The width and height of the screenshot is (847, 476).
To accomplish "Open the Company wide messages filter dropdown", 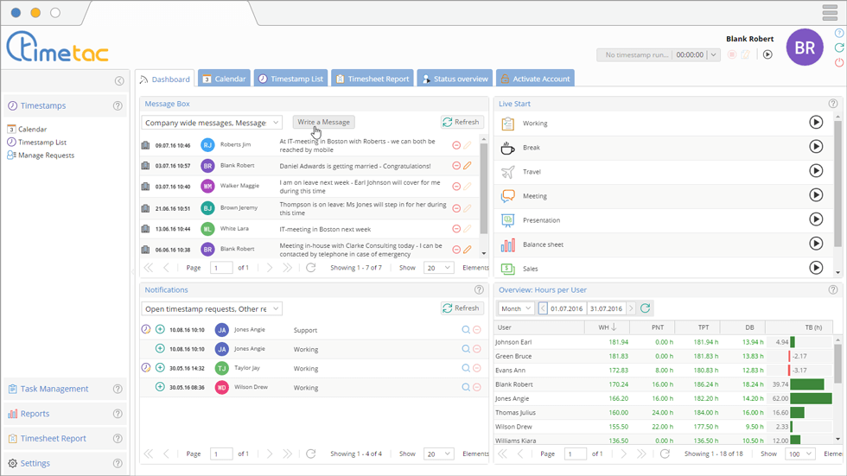I will 212,123.
